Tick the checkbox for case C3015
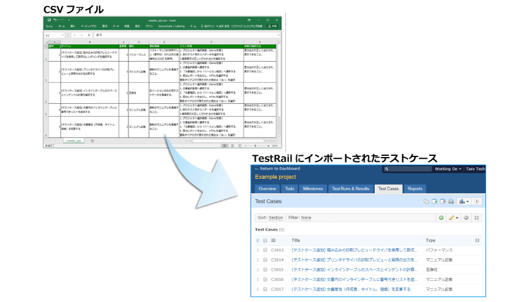 [x=265, y=269]
